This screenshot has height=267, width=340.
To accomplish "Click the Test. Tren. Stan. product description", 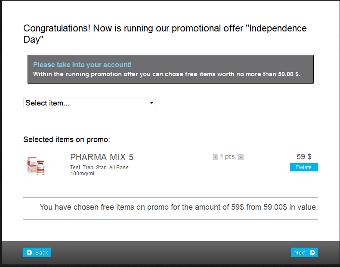I will [x=99, y=168].
